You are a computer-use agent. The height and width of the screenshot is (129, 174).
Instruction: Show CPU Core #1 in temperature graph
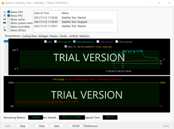tap(55, 41)
